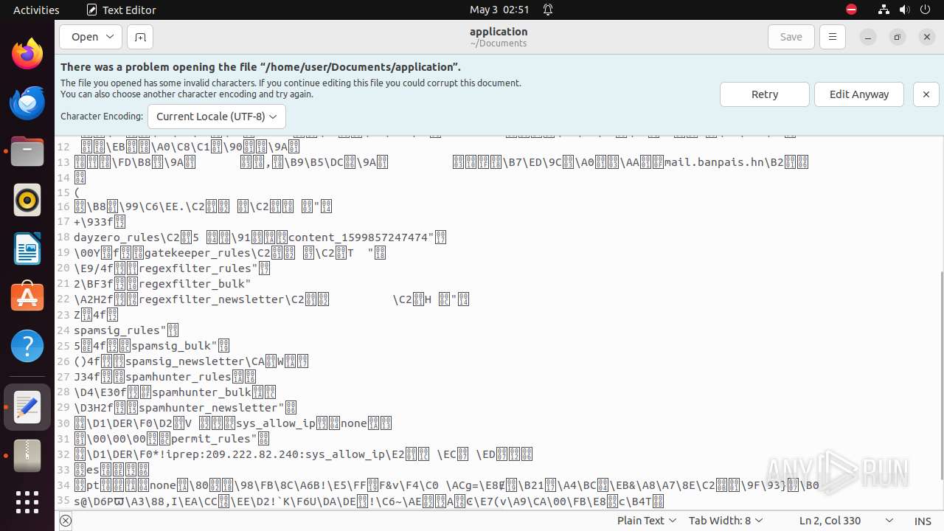Click the red do-not-disturb tray icon
The image size is (944, 531).
[851, 10]
